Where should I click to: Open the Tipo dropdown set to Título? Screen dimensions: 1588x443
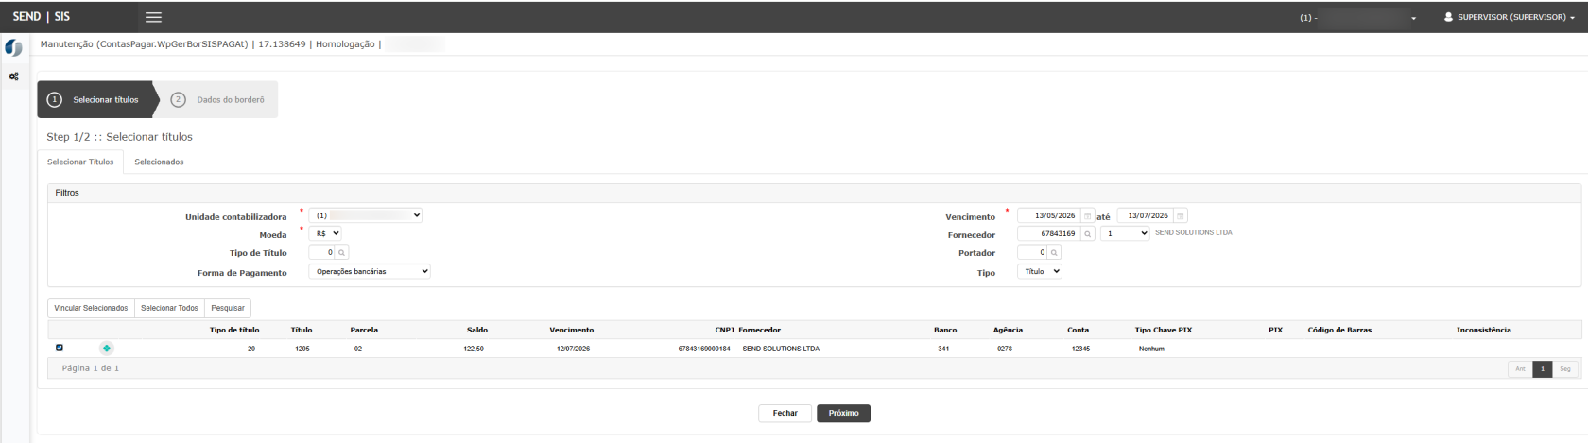point(1040,271)
